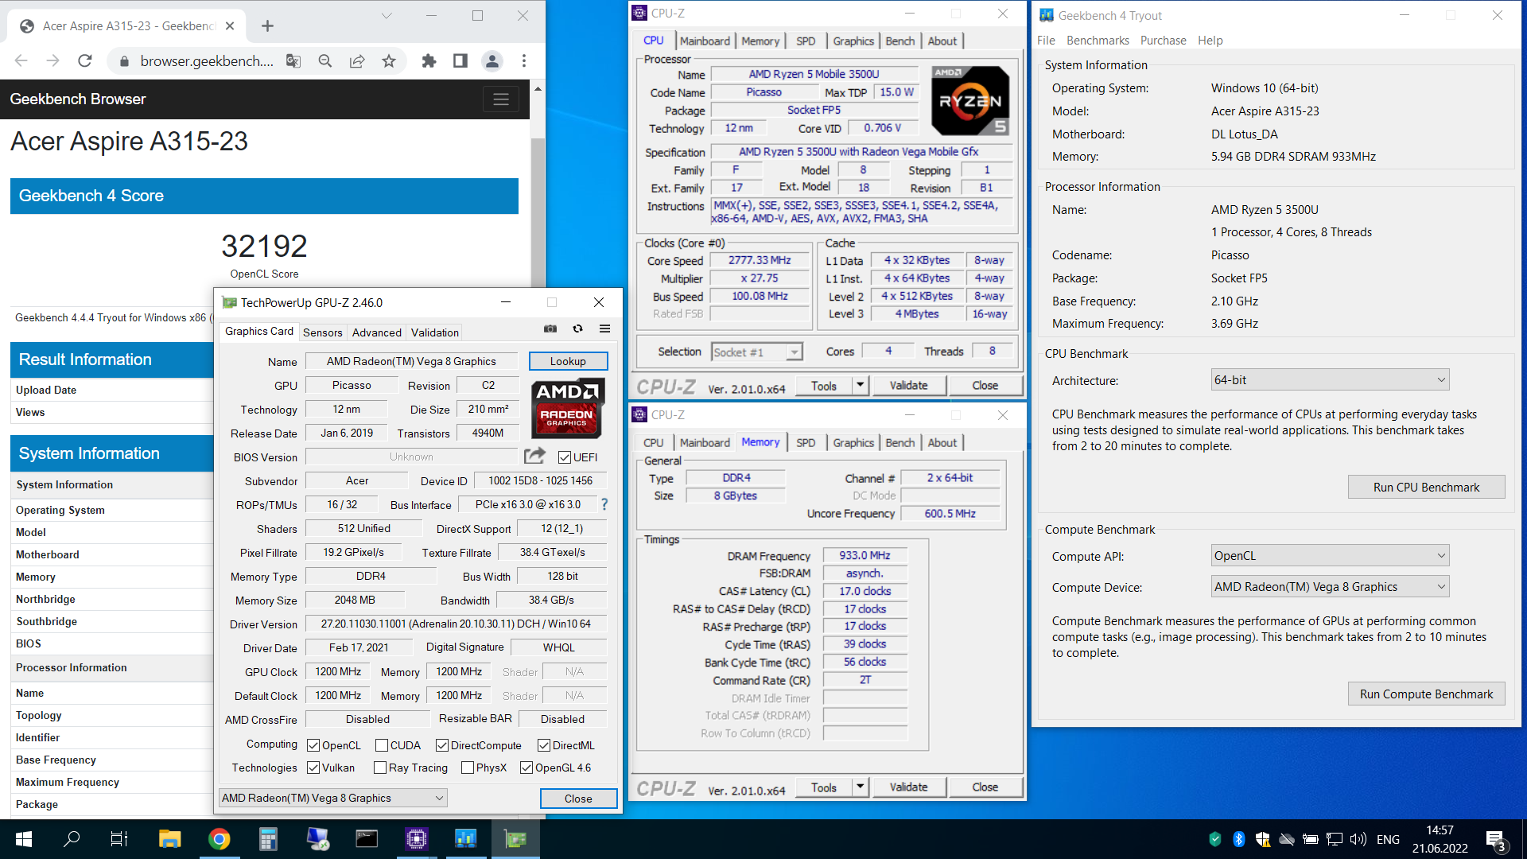Open the Architecture 64-bit dropdown
The width and height of the screenshot is (1527, 859).
point(1330,380)
